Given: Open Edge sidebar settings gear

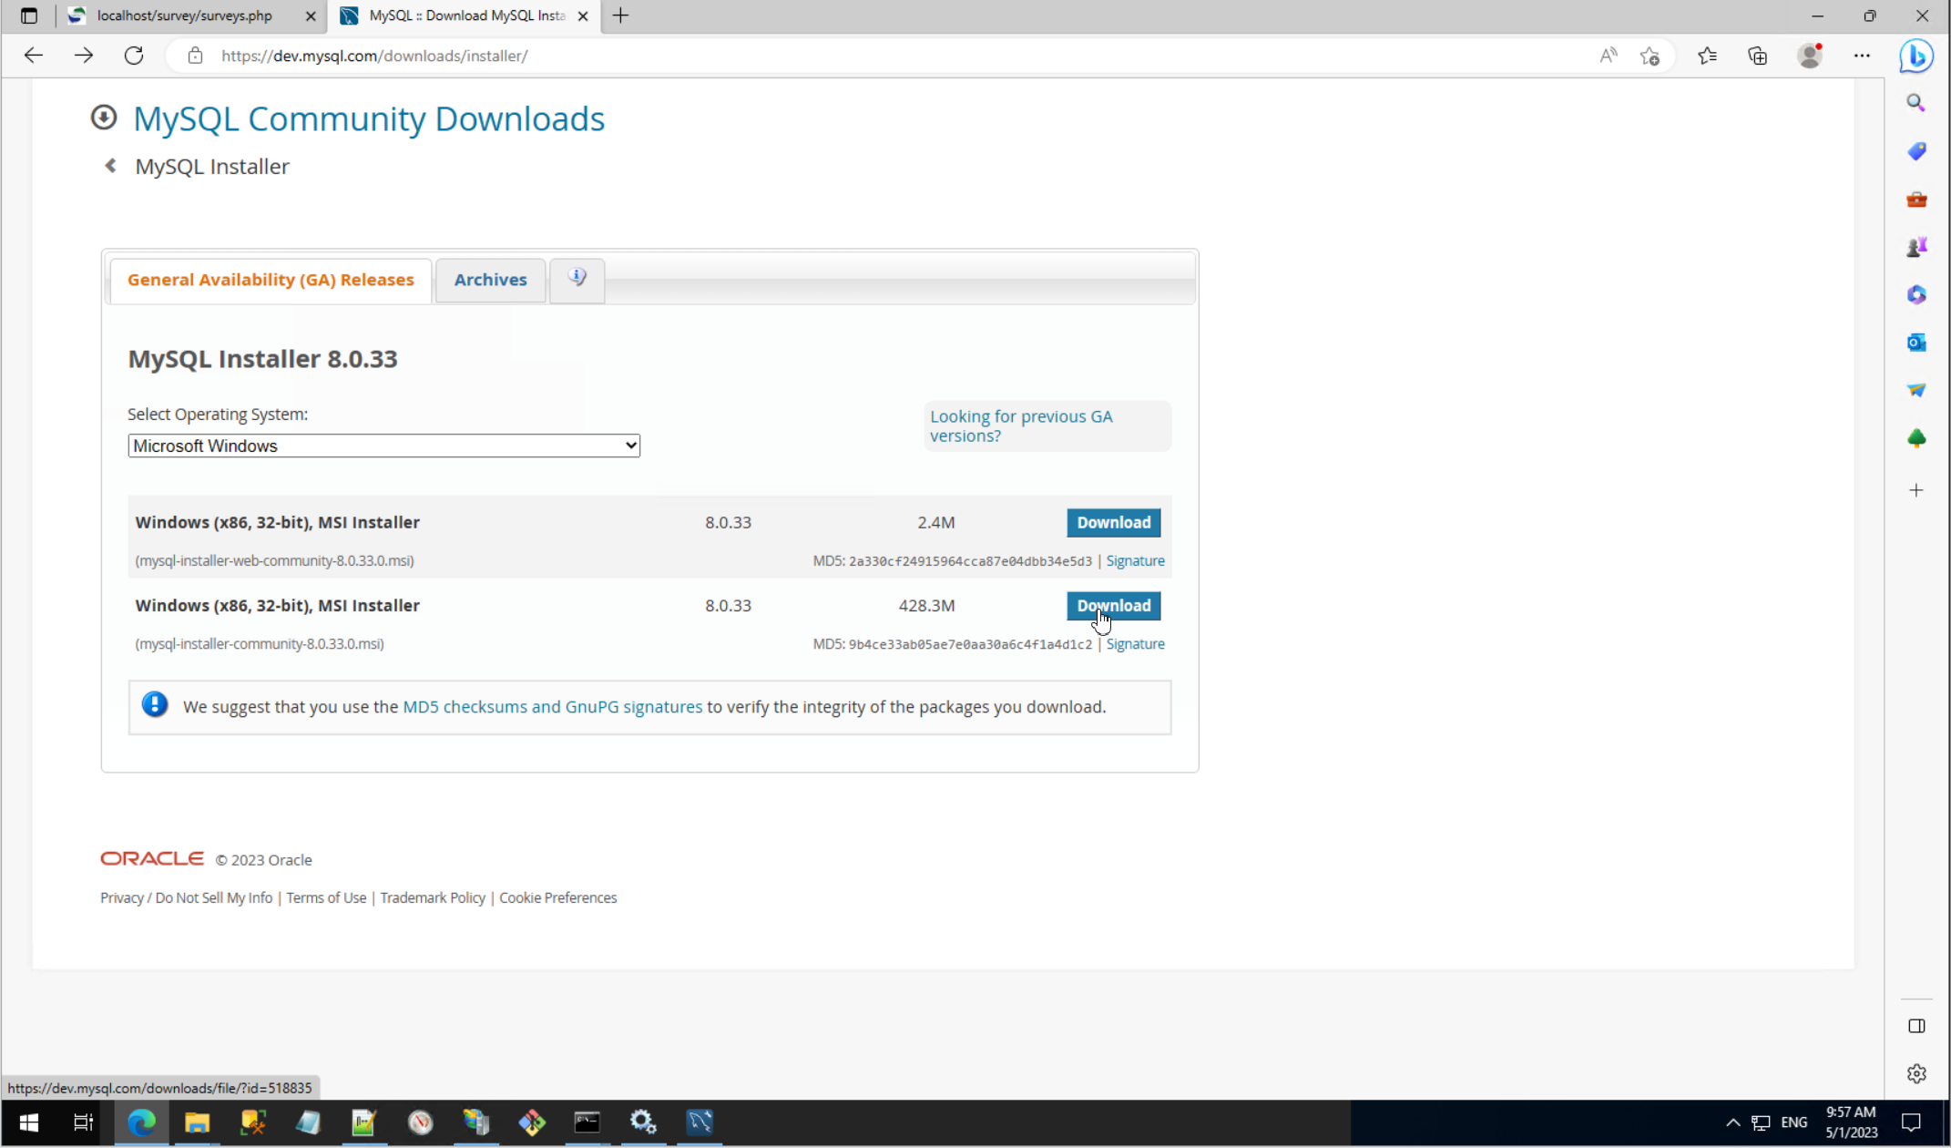Looking at the screenshot, I should click(1916, 1073).
